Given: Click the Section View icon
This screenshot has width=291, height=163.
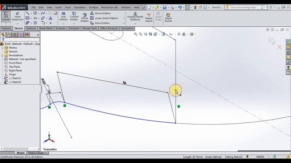Looking at the screenshot, I should (151, 34).
